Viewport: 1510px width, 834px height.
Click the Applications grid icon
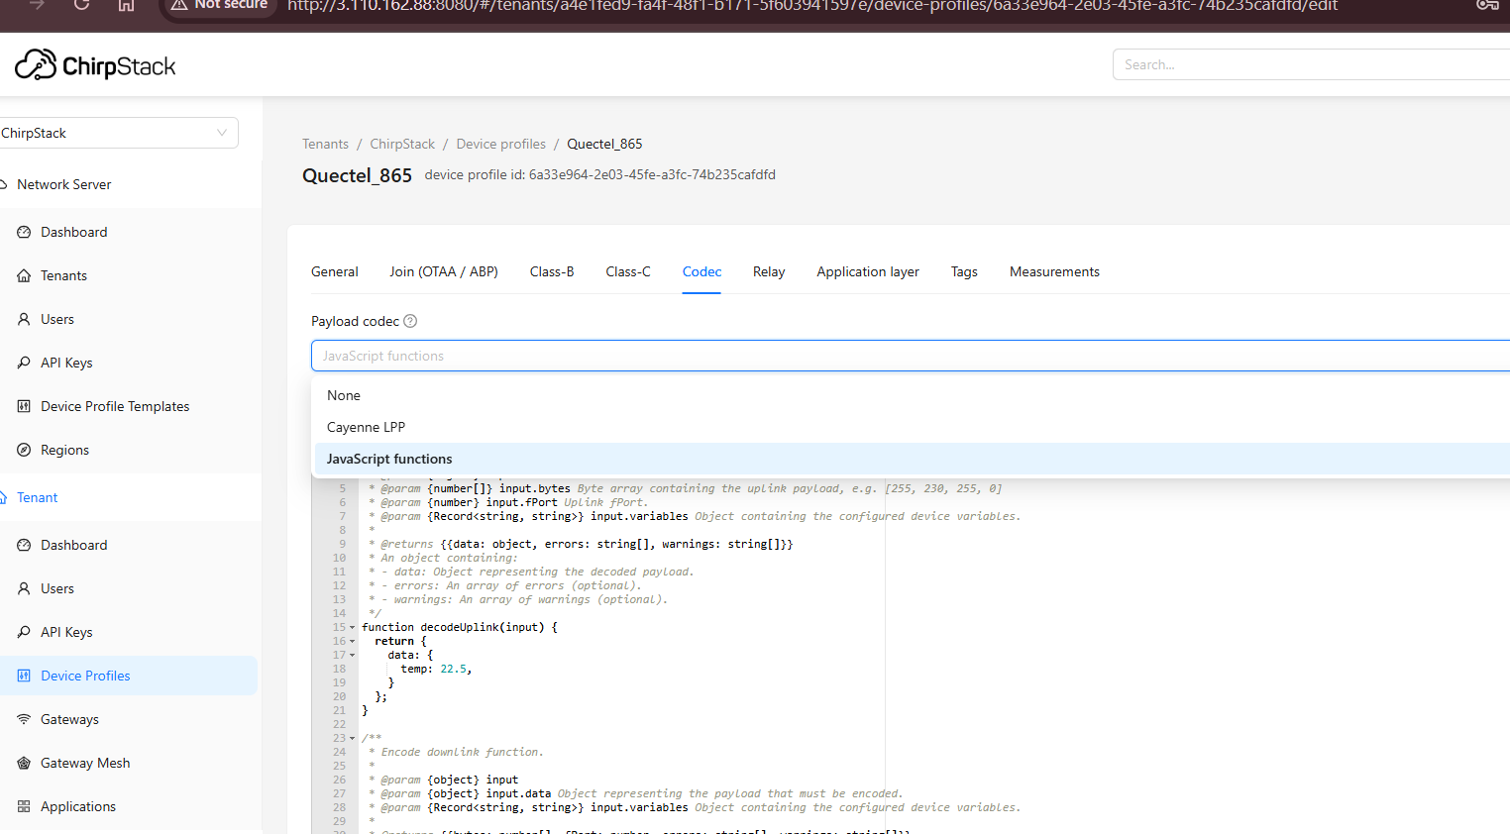(24, 806)
